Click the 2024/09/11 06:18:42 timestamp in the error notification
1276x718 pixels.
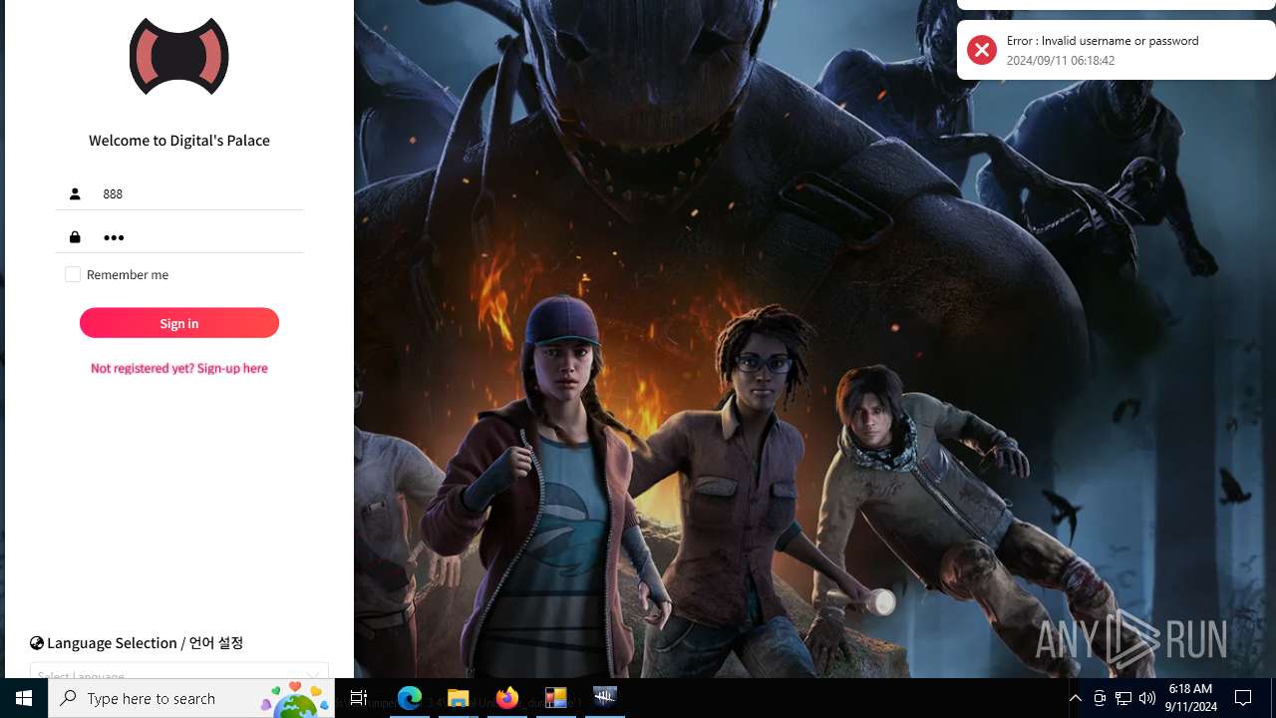click(x=1061, y=61)
